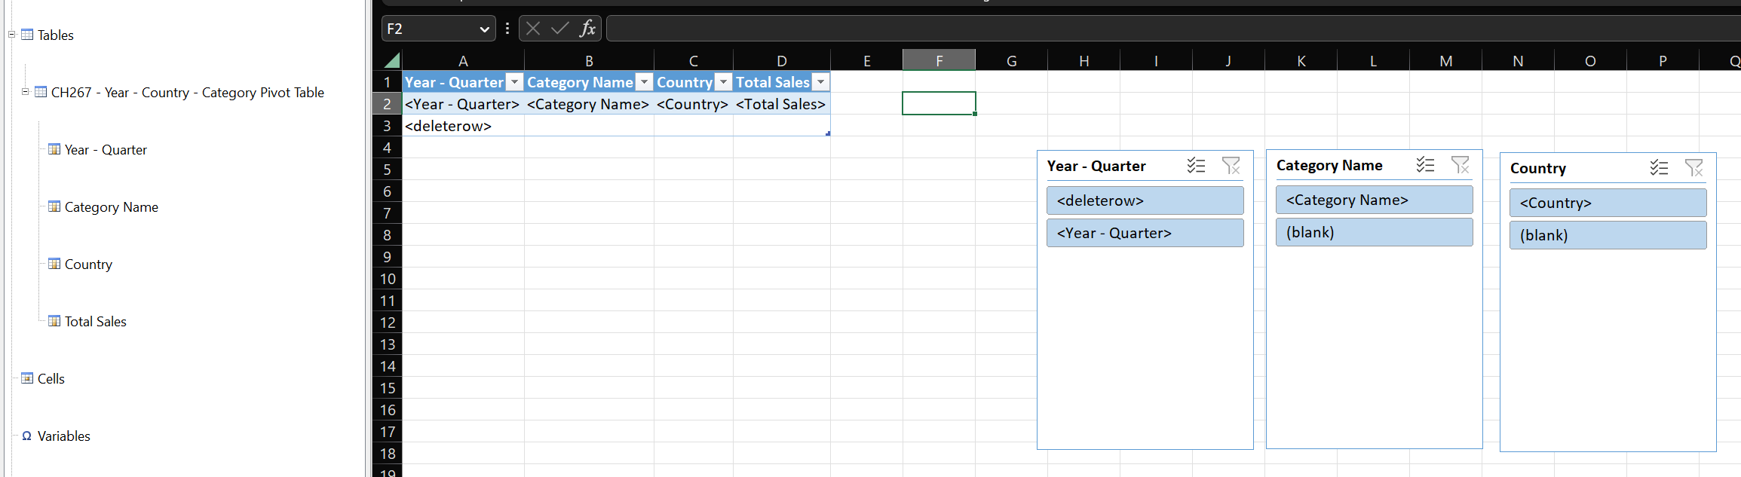Open the Name Box dropdown arrow
This screenshot has width=1741, height=477.
tap(484, 29)
